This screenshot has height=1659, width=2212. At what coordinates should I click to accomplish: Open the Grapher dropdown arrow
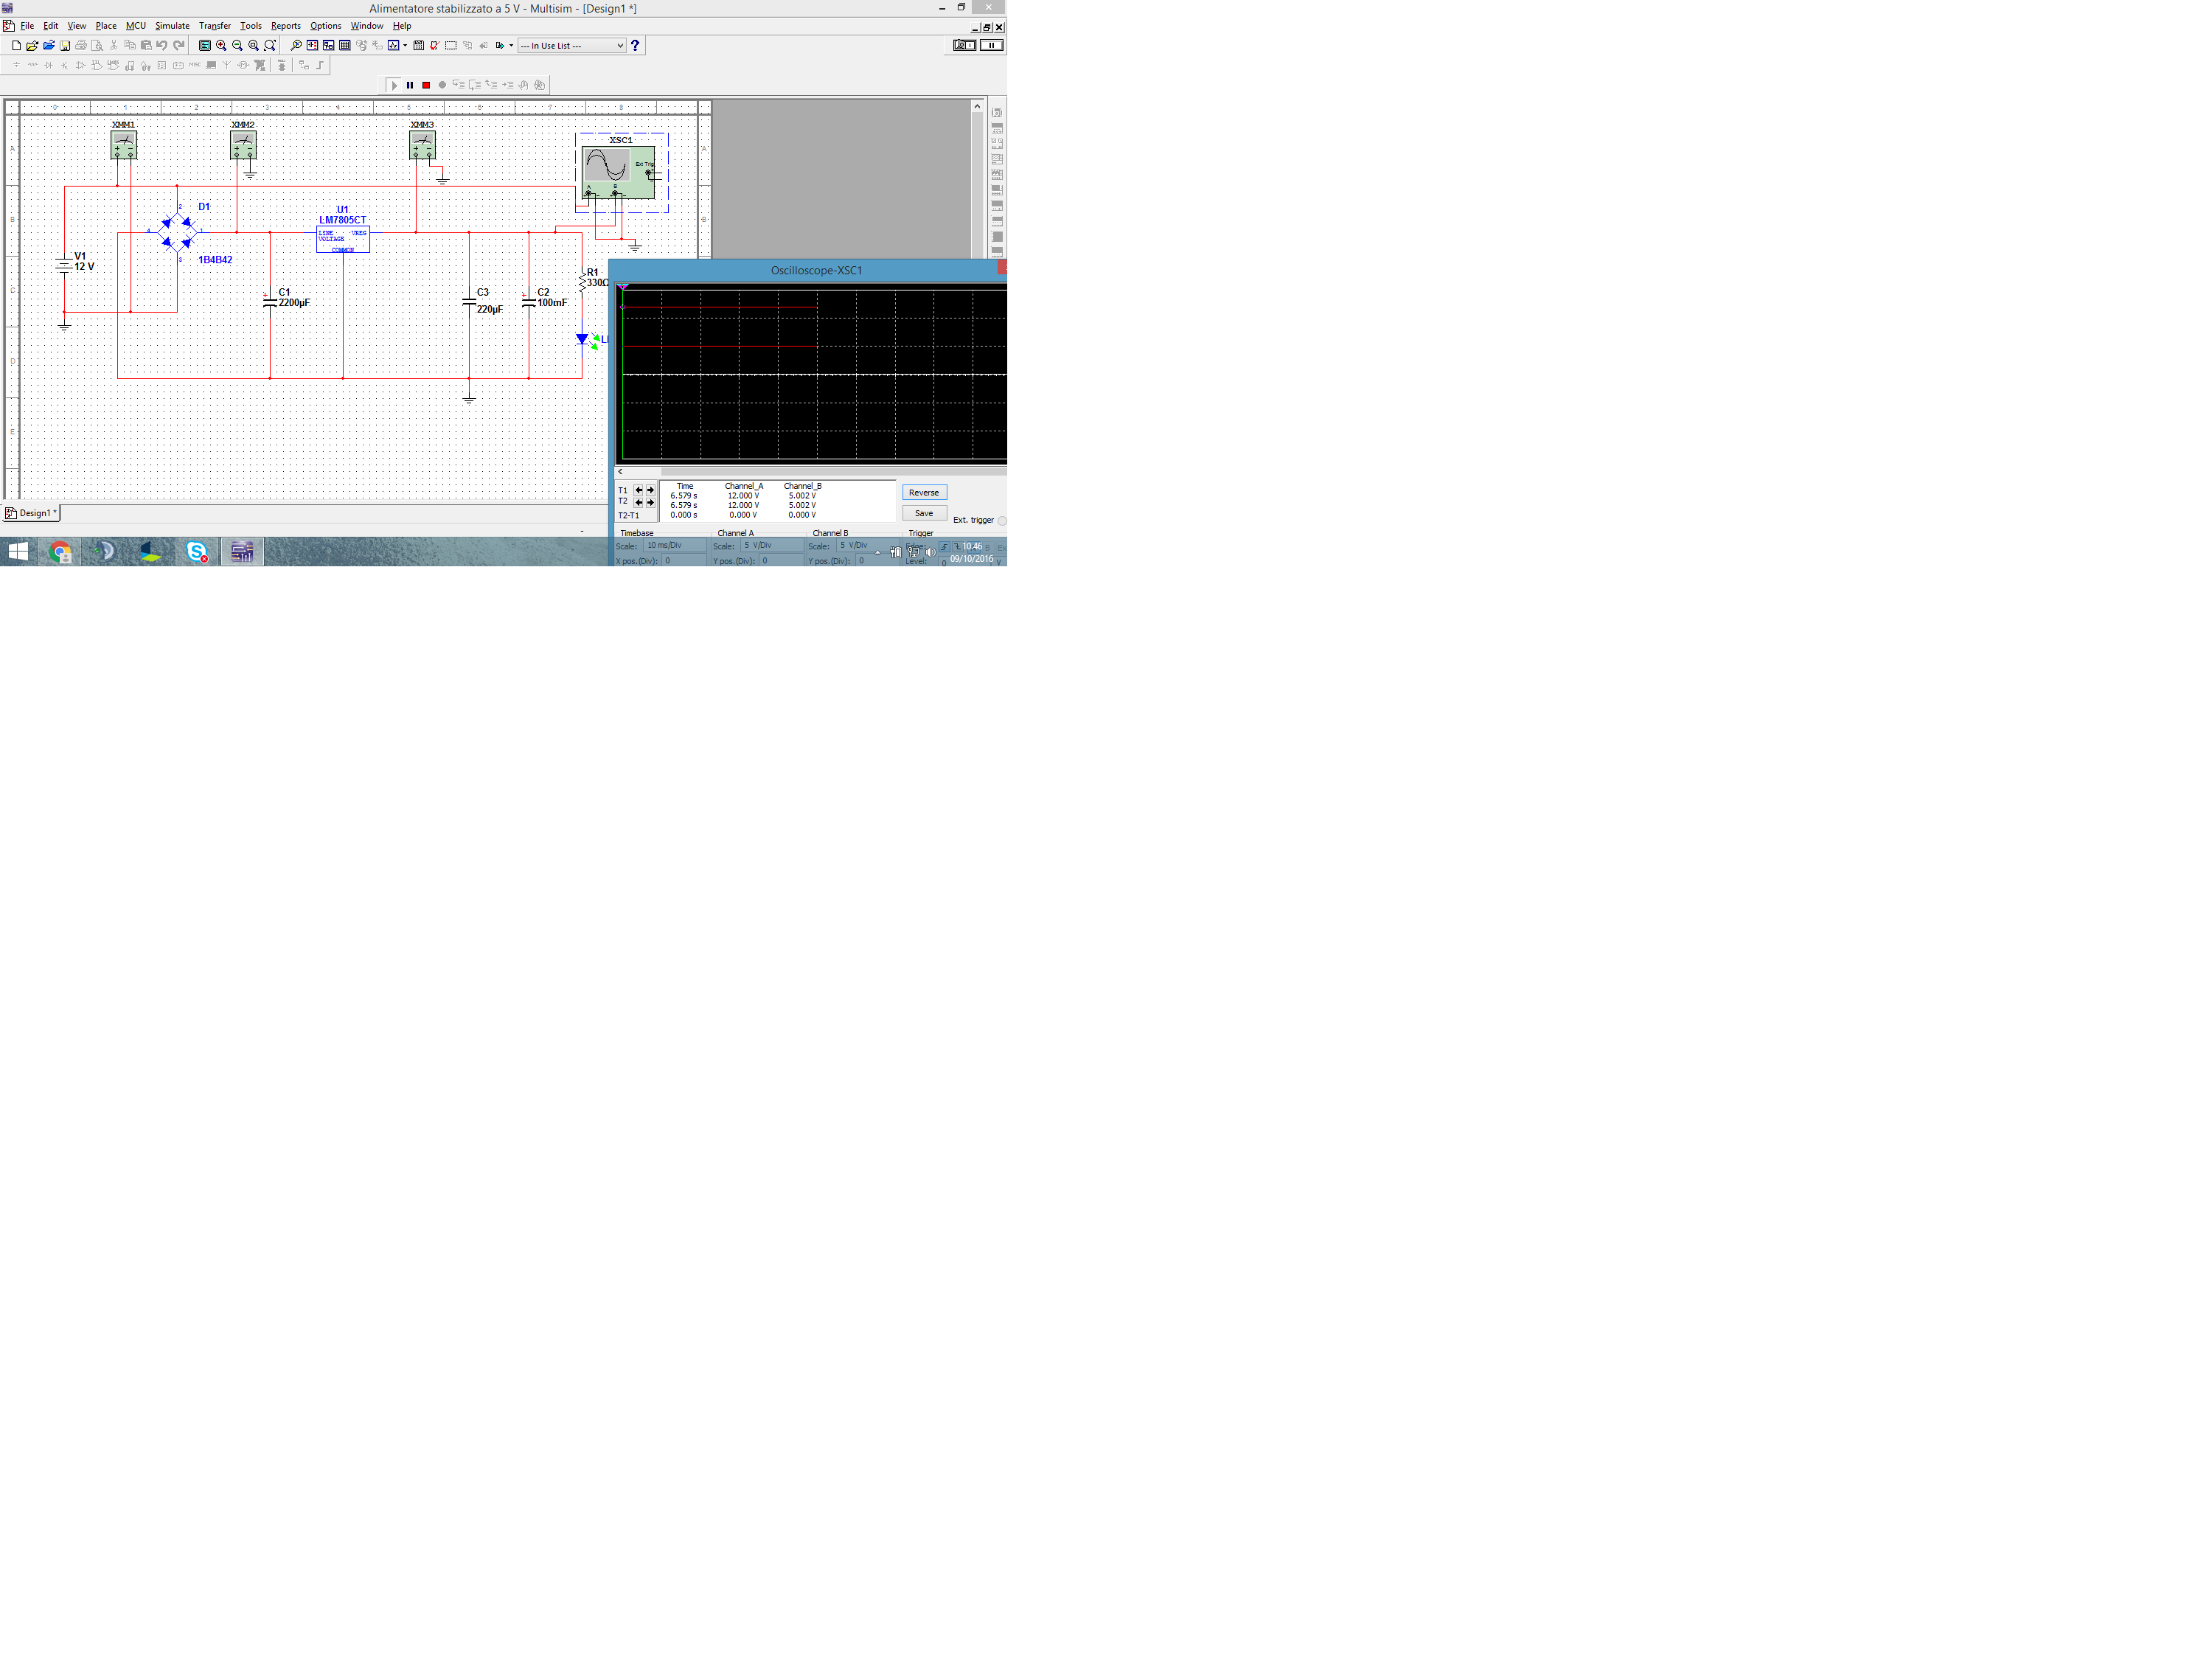[404, 45]
